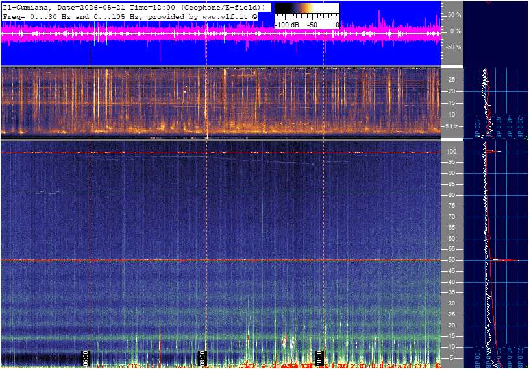529x369 pixels.
Task: Click the '5 Hz' label on geophone axis
Action: 451,126
